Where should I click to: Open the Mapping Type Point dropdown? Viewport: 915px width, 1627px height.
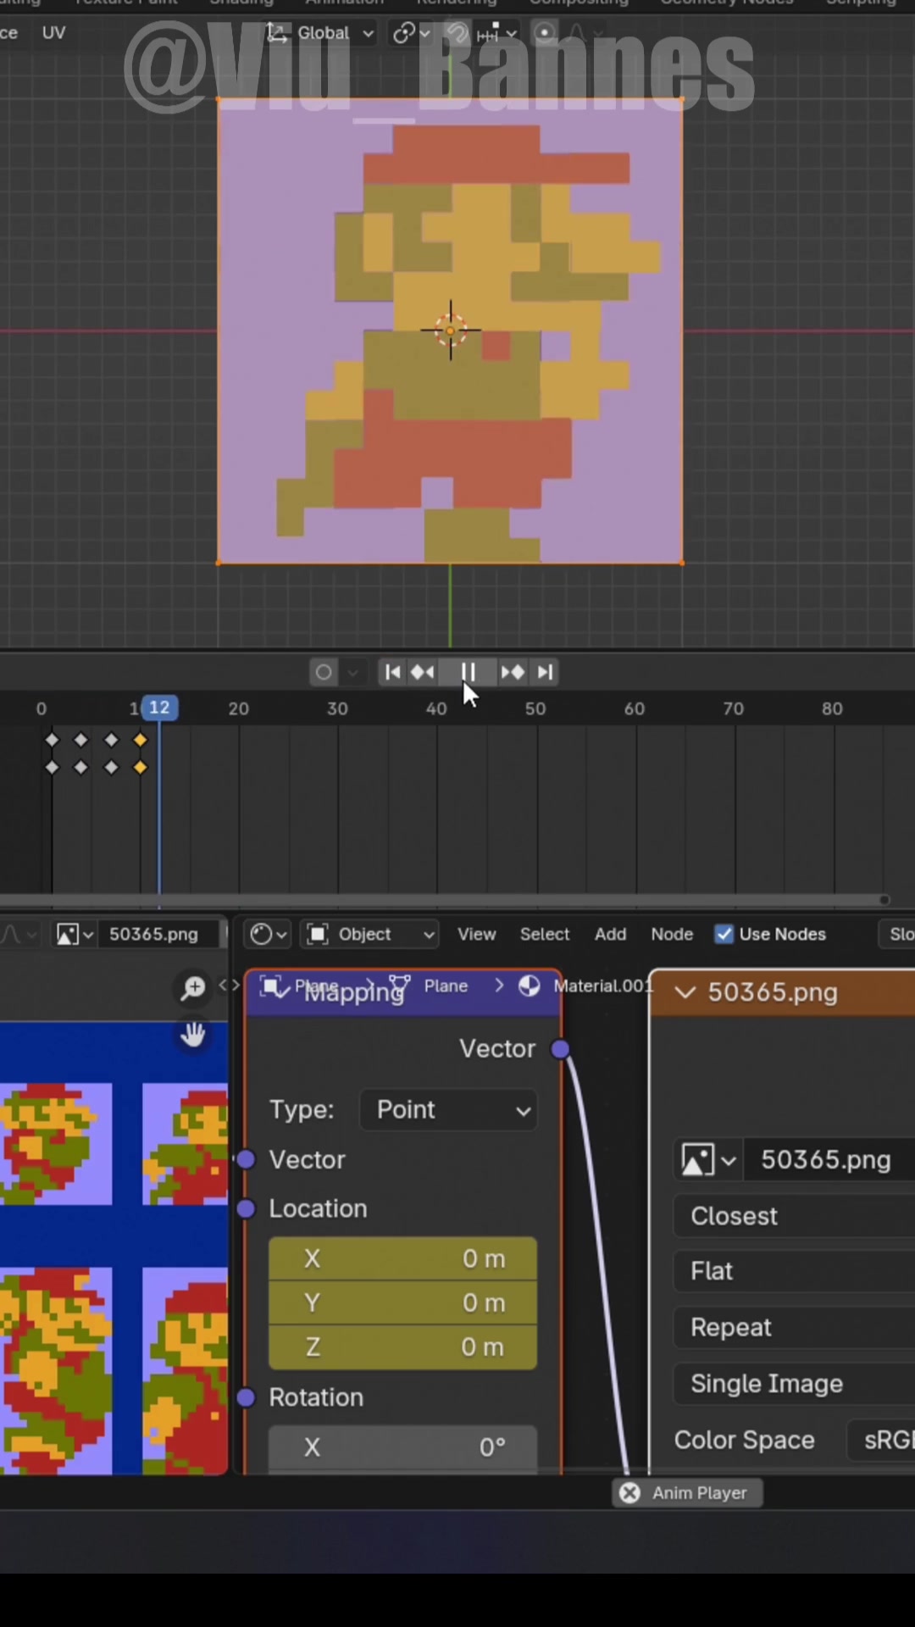coord(448,1109)
